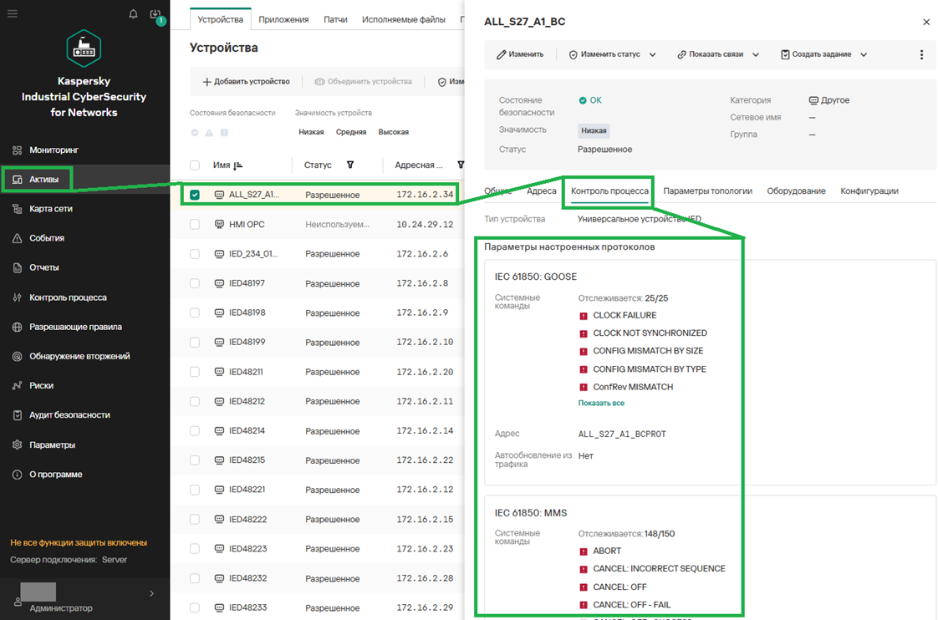Expand the Изменить статус dropdown
The image size is (938, 620).
coord(611,54)
